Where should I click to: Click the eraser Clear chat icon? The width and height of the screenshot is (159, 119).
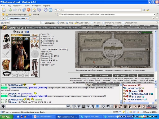point(74,106)
